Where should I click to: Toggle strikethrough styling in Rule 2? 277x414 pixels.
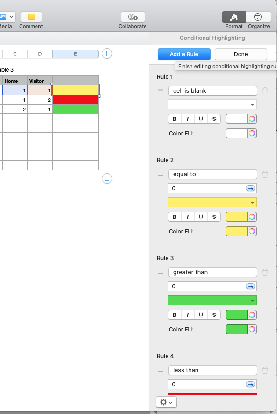(x=214, y=217)
